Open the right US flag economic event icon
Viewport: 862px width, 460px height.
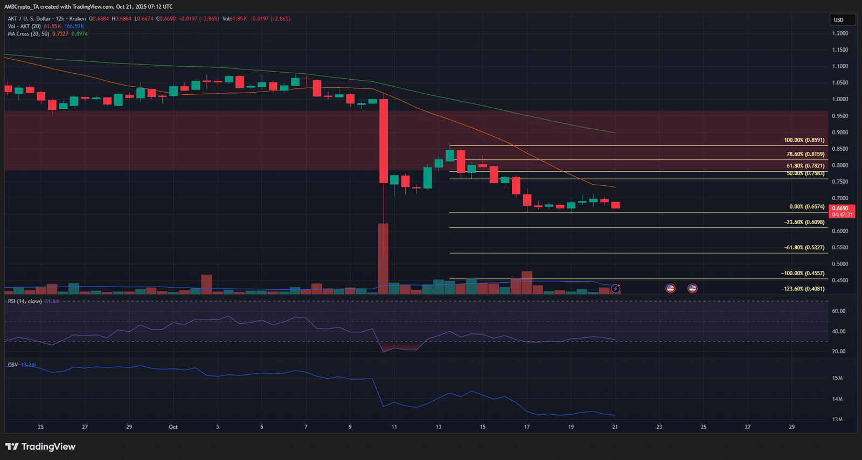pos(692,289)
